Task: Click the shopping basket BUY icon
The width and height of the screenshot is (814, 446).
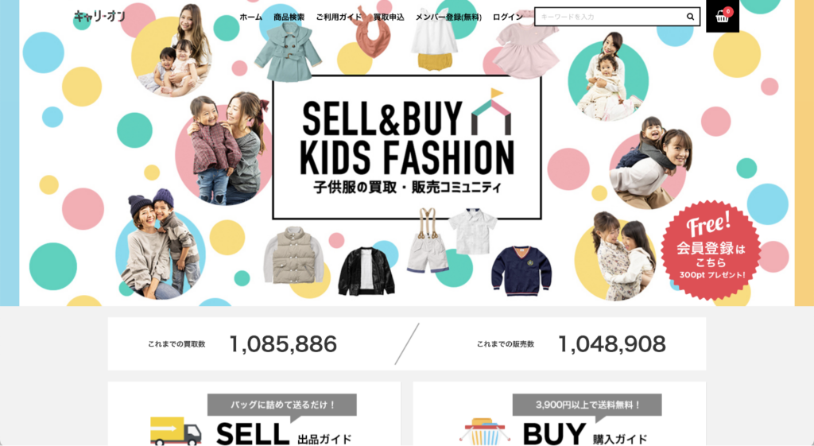Action: pos(484,432)
